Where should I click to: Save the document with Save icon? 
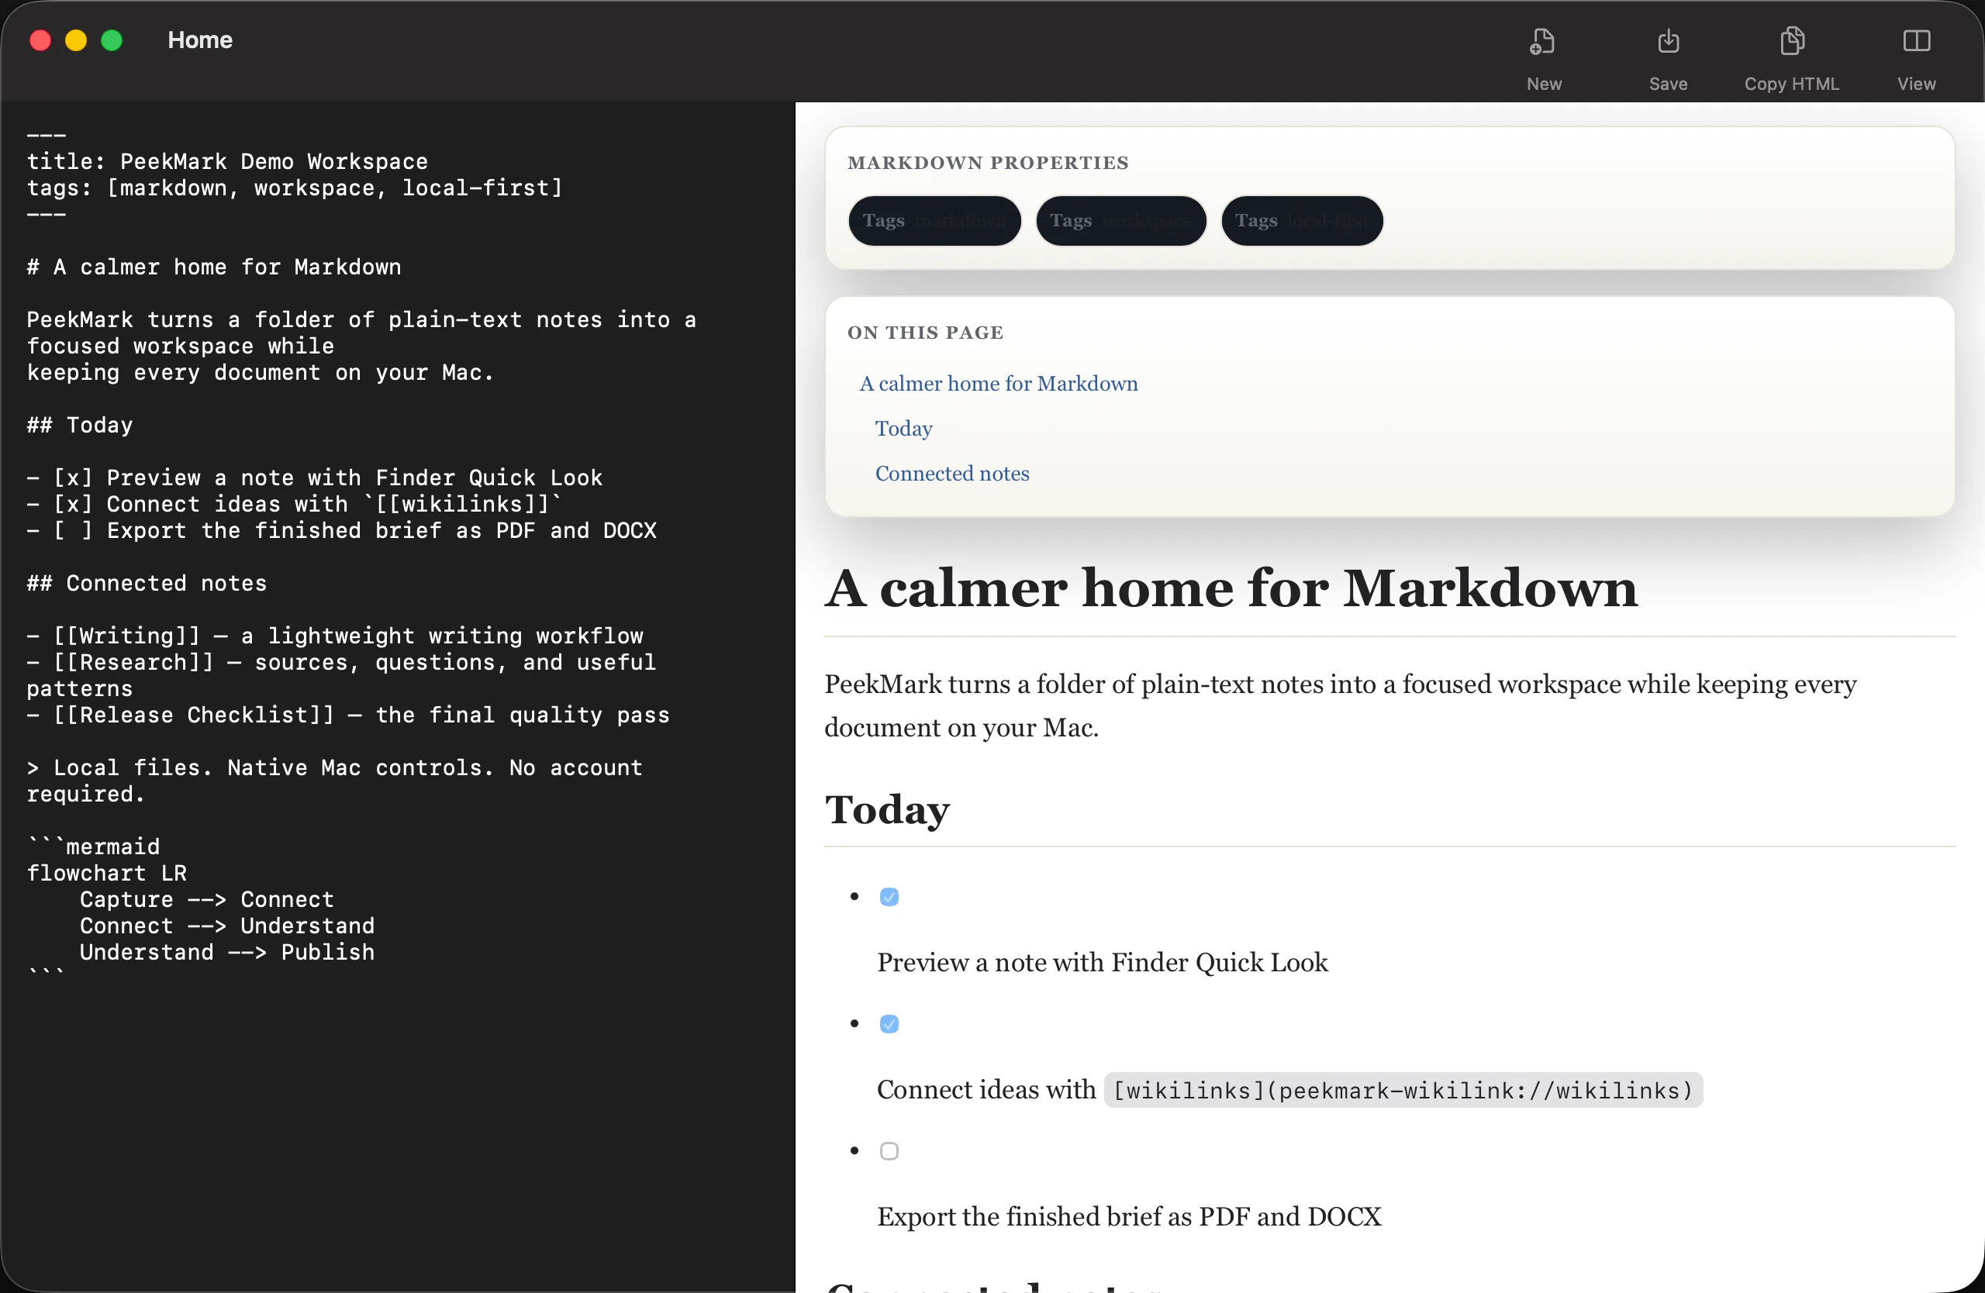1668,42
